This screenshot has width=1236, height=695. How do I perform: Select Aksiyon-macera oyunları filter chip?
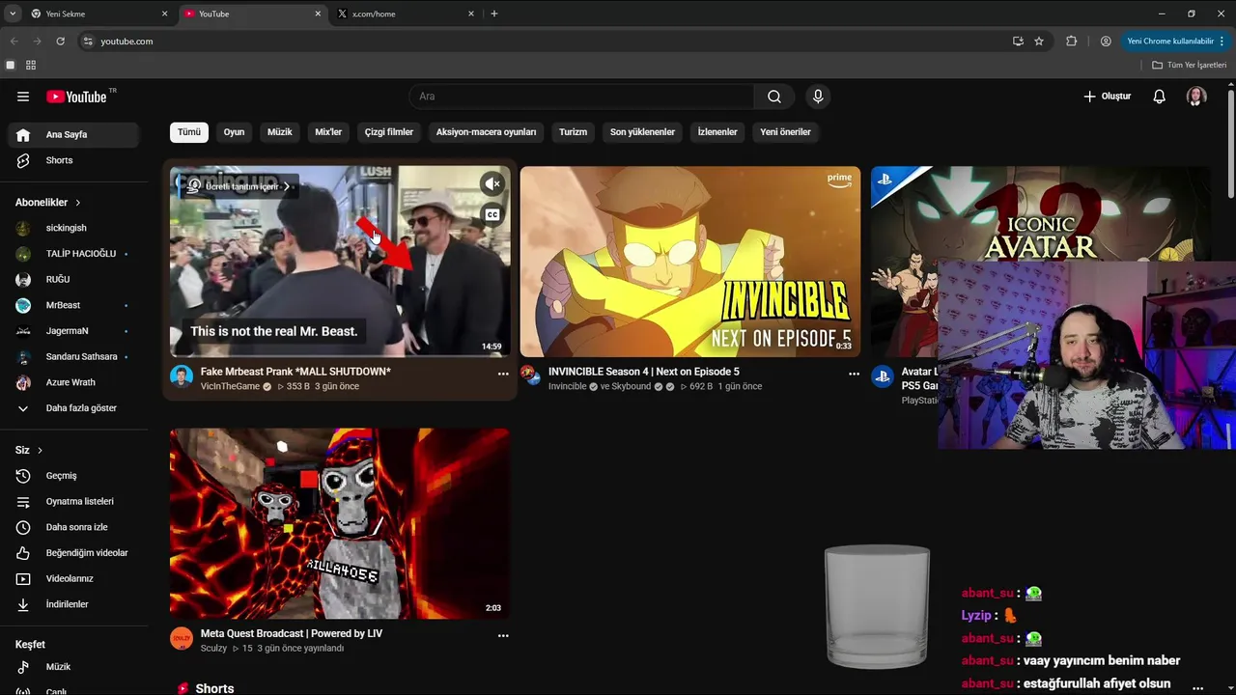pyautogui.click(x=486, y=132)
